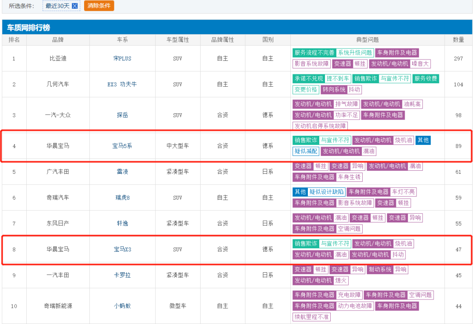The width and height of the screenshot is (473, 324).
Task: Click the 提不到车 issue tag
Action: click(338, 78)
